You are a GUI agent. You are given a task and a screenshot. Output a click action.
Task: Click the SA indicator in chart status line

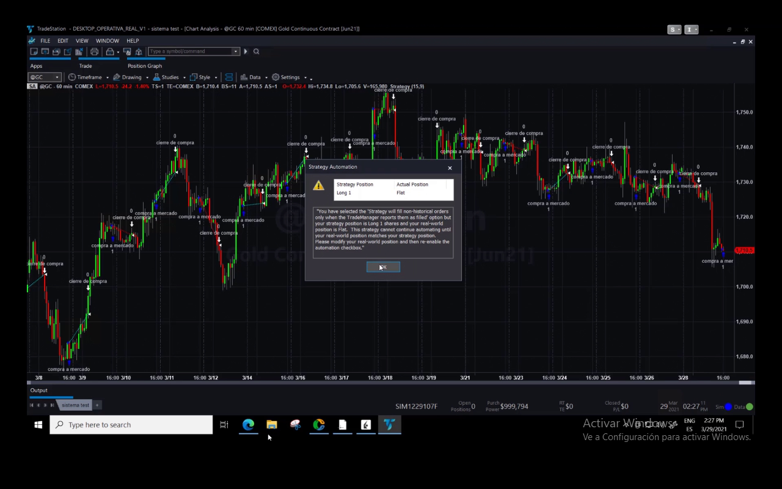(x=32, y=86)
